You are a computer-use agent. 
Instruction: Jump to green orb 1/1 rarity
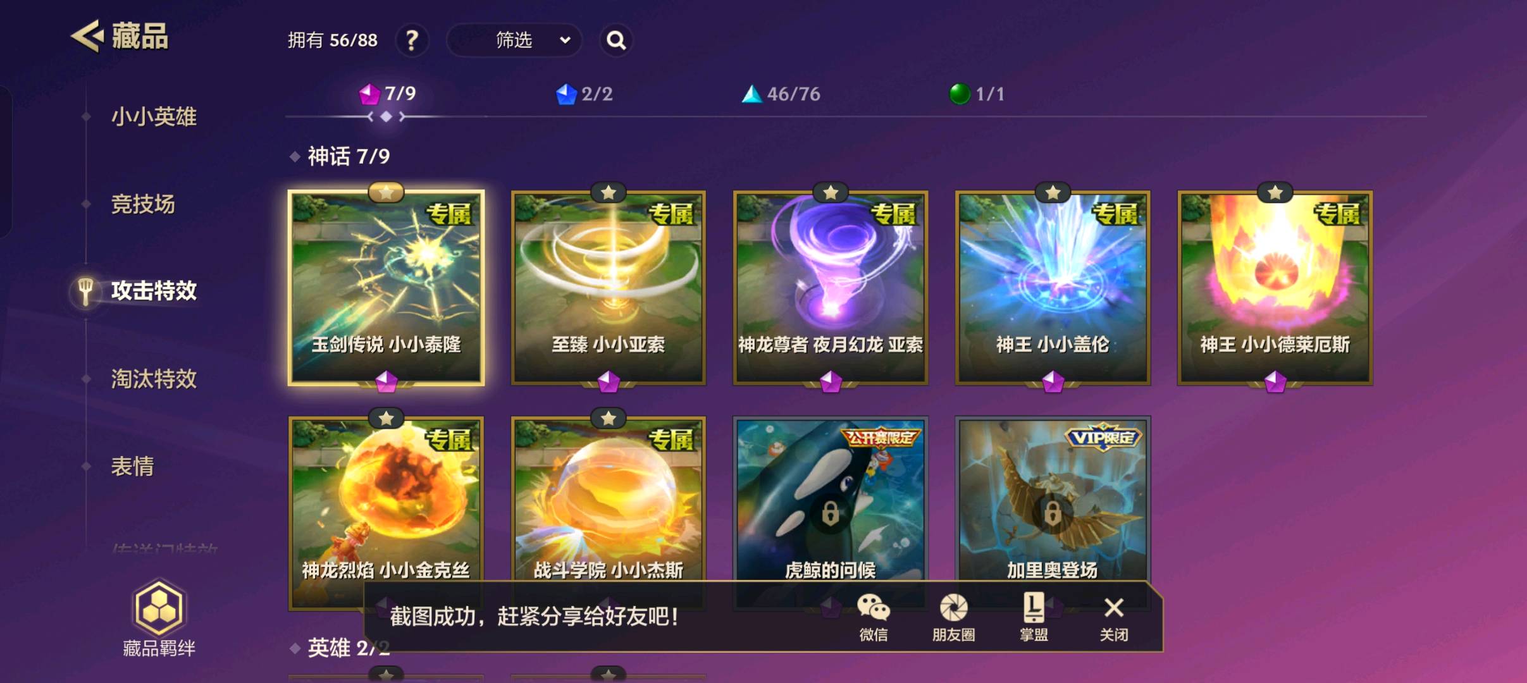click(x=977, y=94)
